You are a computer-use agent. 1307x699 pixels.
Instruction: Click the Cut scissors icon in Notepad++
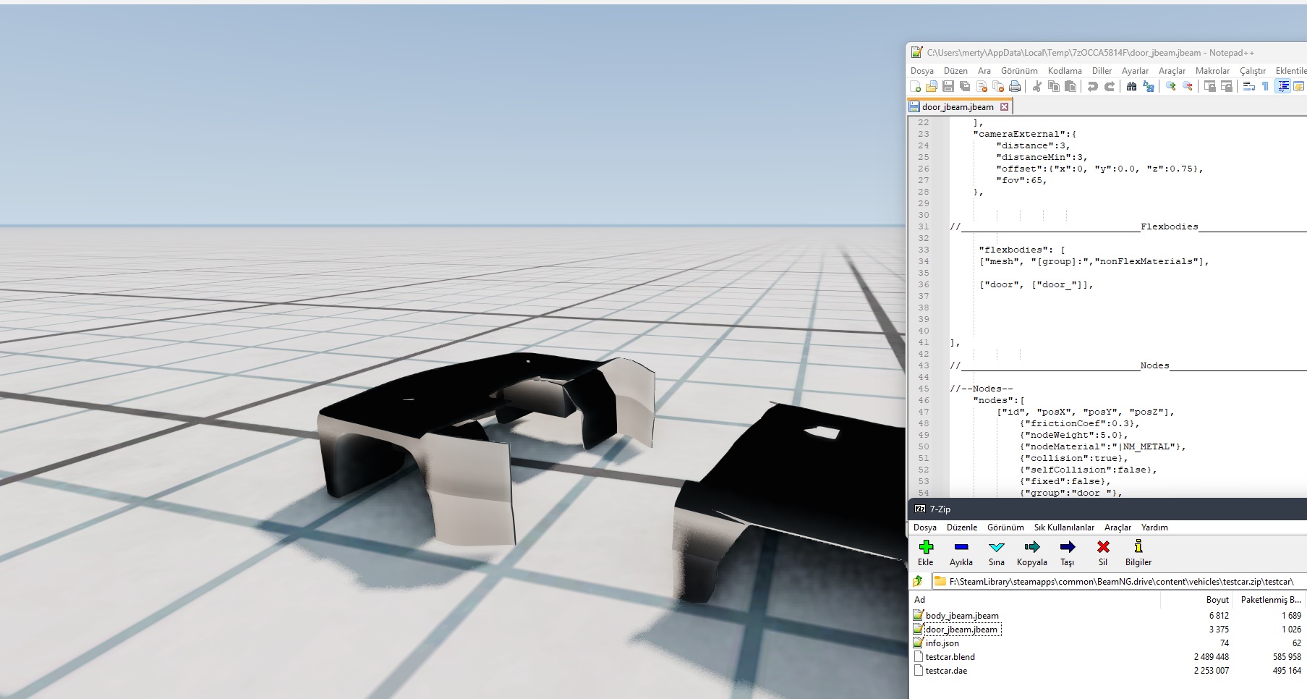(1036, 87)
